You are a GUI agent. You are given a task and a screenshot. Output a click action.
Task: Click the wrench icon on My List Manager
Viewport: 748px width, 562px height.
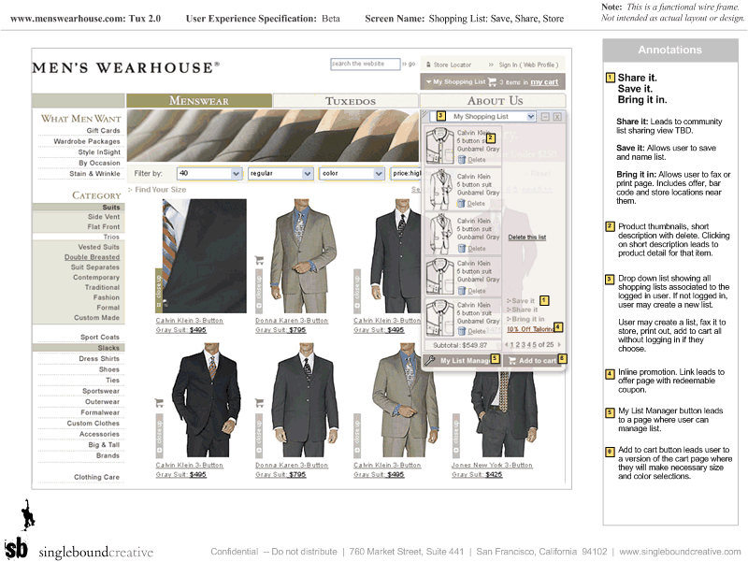click(430, 361)
